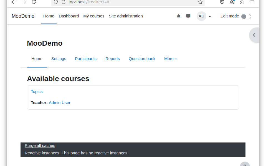Image resolution: width=266 pixels, height=166 pixels.
Task: Reload the page with the refresh icon
Action: pyautogui.click(x=34, y=2)
